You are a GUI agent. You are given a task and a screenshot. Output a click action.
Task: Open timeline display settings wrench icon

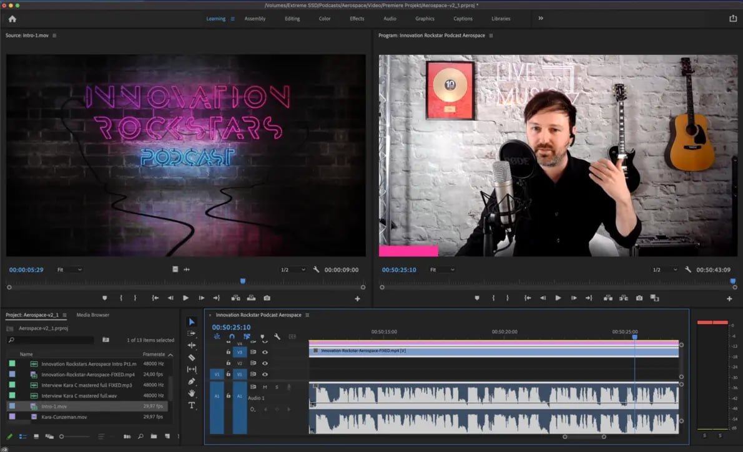click(x=277, y=337)
